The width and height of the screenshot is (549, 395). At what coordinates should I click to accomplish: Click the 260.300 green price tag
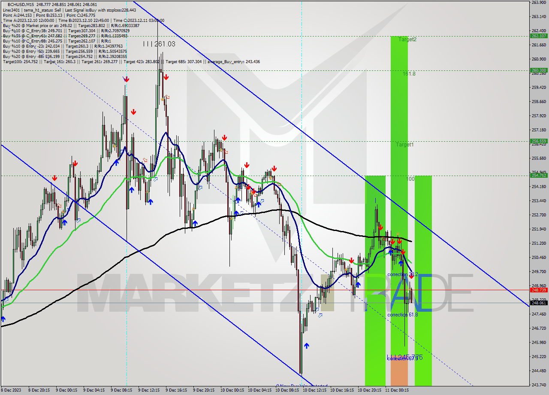[x=538, y=70]
